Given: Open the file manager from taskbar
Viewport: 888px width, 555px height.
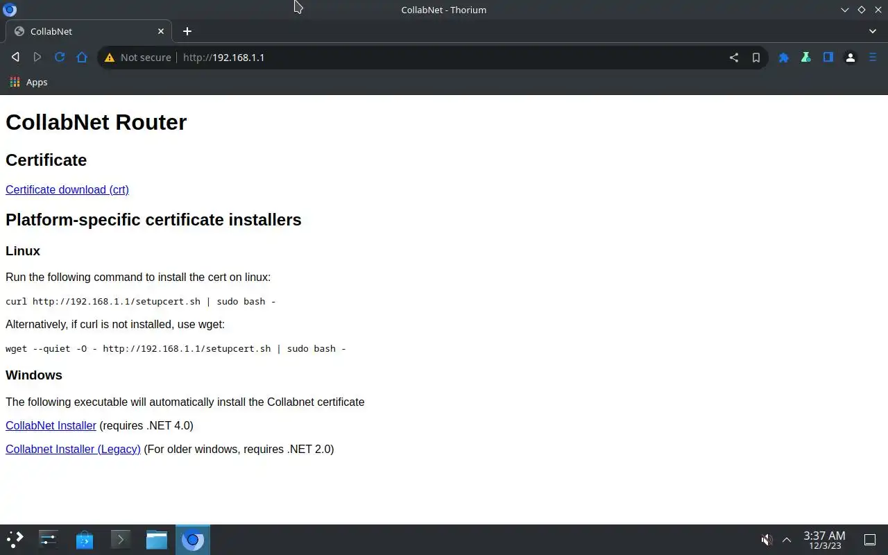Looking at the screenshot, I should [157, 540].
